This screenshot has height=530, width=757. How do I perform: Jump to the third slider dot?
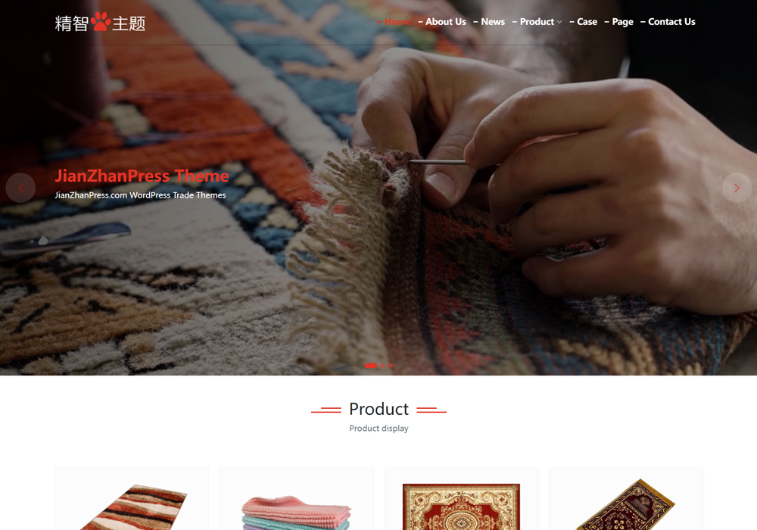point(391,366)
